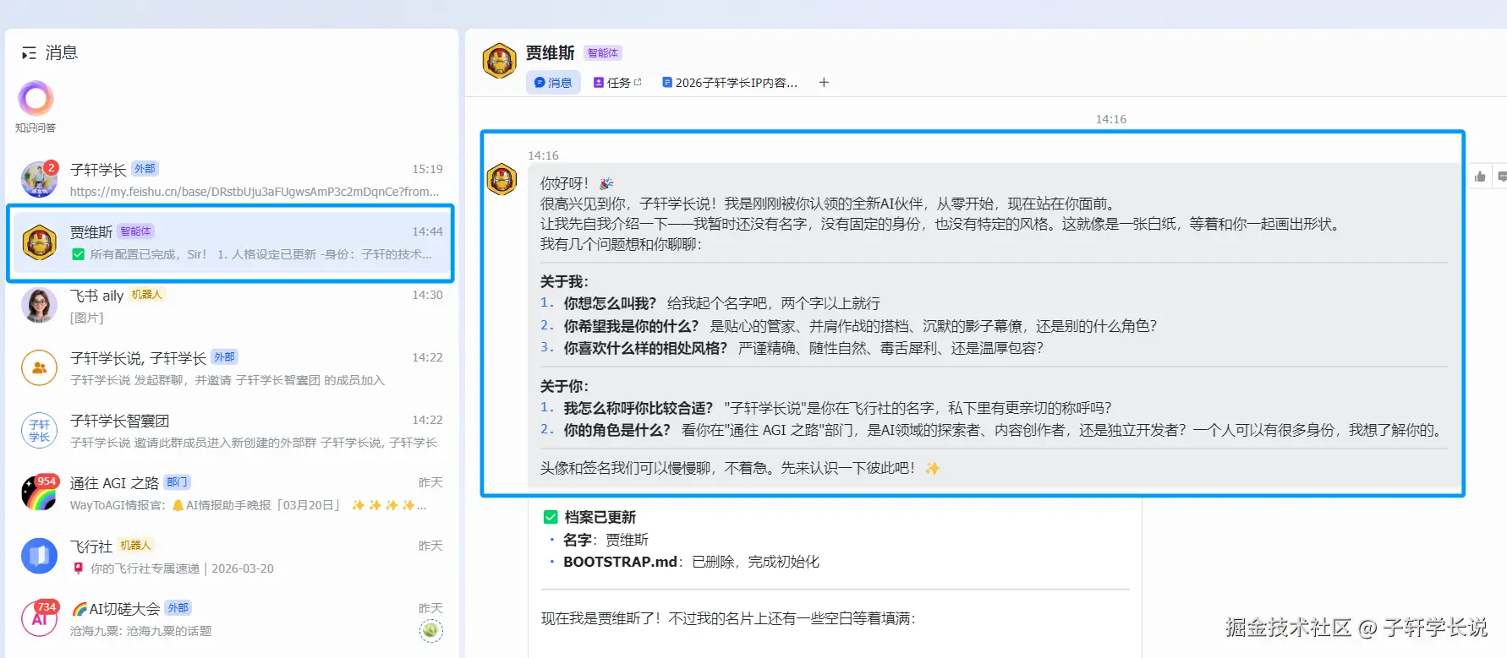Screen dimensions: 1507x658
Task: Click preview 子轩学长说 发起群聊
Action: point(227,380)
